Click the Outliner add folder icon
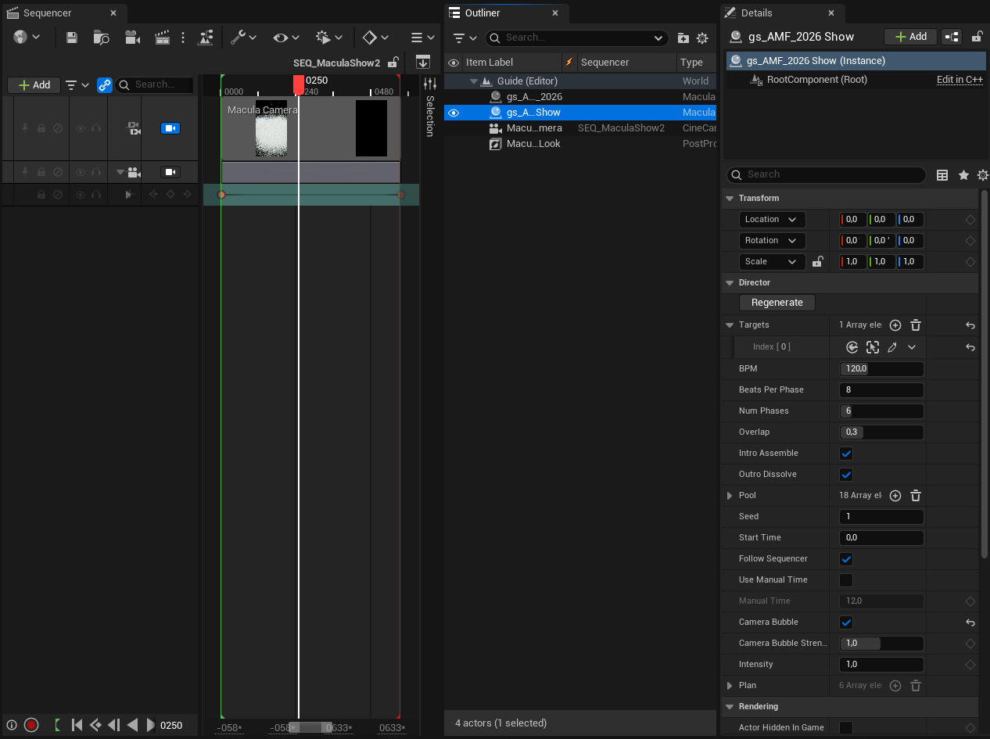 (x=683, y=38)
